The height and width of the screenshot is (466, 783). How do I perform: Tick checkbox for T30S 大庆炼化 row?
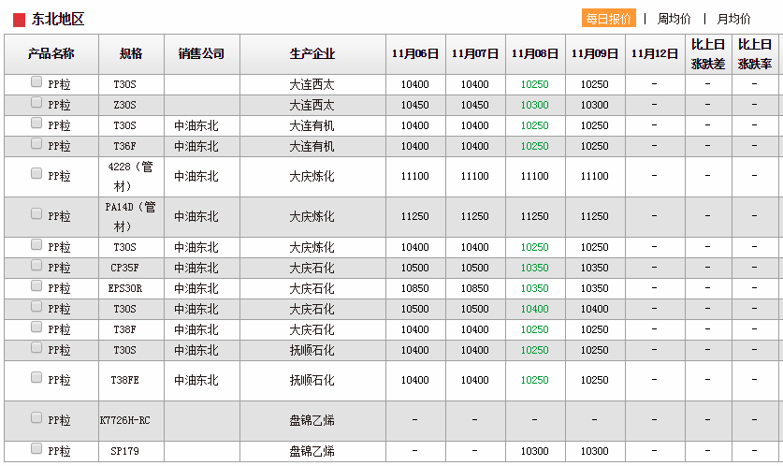(36, 244)
